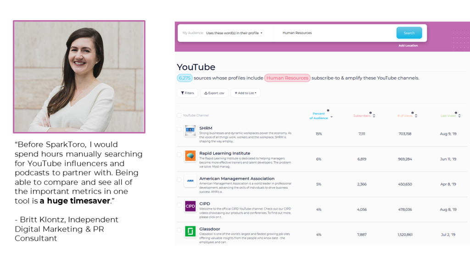Viewport: 470px width, 264px height.
Task: Click the info dot above Subscribers header
Action: tap(370, 113)
